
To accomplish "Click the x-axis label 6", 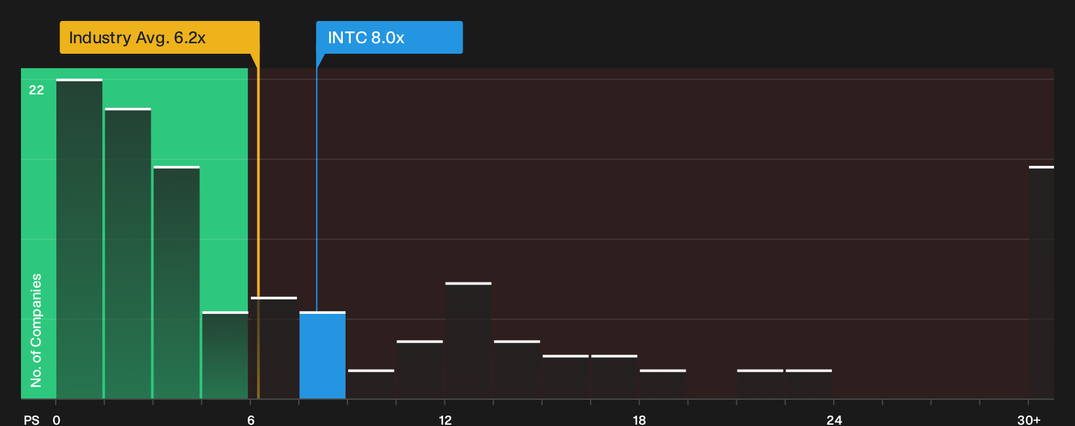I will (250, 420).
